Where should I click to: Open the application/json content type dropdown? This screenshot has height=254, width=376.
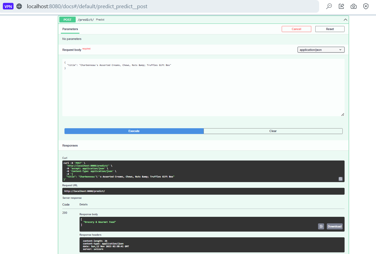click(321, 50)
